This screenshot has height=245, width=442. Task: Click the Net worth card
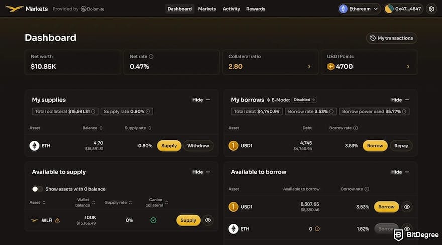pos(73,62)
